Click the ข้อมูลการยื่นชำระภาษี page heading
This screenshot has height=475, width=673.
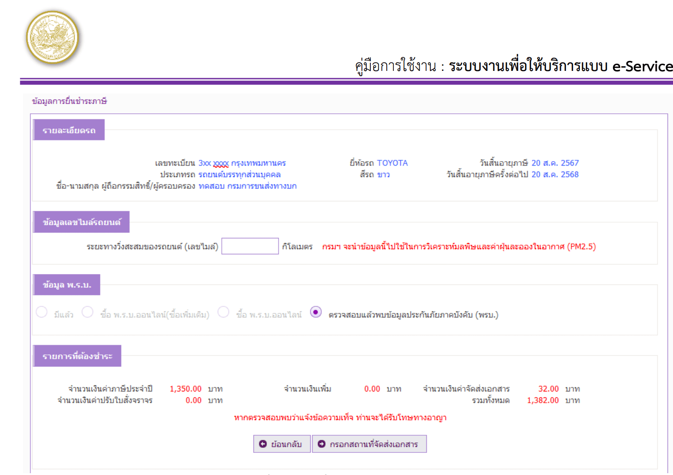(x=69, y=101)
